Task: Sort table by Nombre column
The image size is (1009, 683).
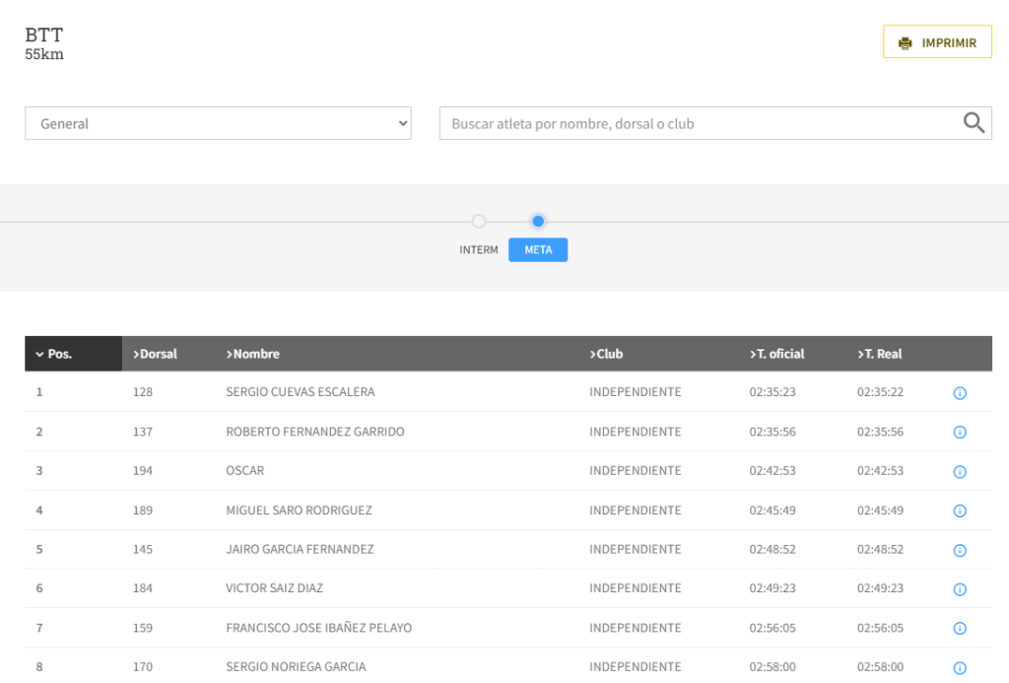Action: click(x=253, y=354)
